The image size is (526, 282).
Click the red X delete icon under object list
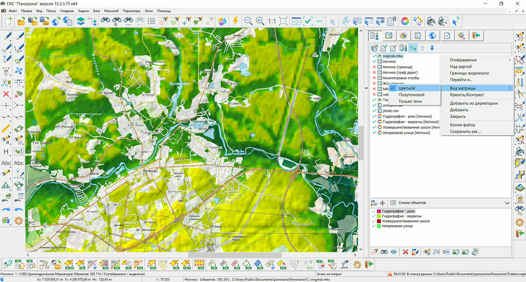pos(405,252)
